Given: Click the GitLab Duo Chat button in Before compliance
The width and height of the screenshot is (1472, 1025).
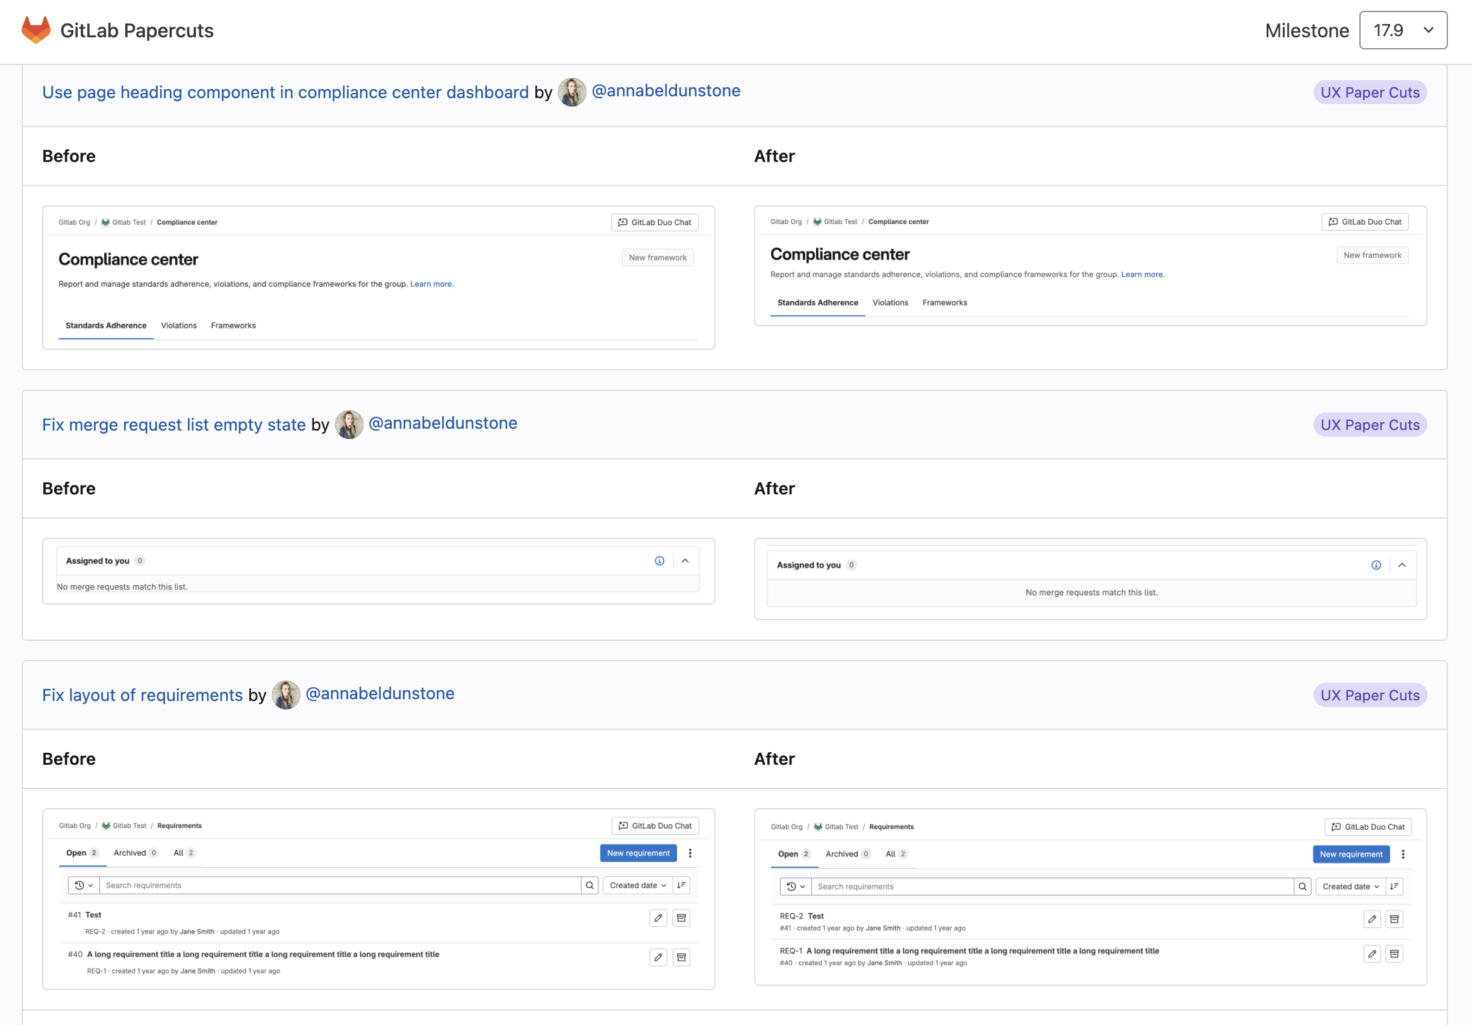Looking at the screenshot, I should (x=654, y=222).
